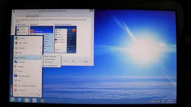Open File Explorer from the taskbar
The image size is (191, 107).
tap(27, 100)
